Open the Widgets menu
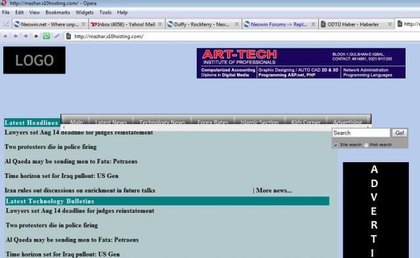 [x=85, y=12]
